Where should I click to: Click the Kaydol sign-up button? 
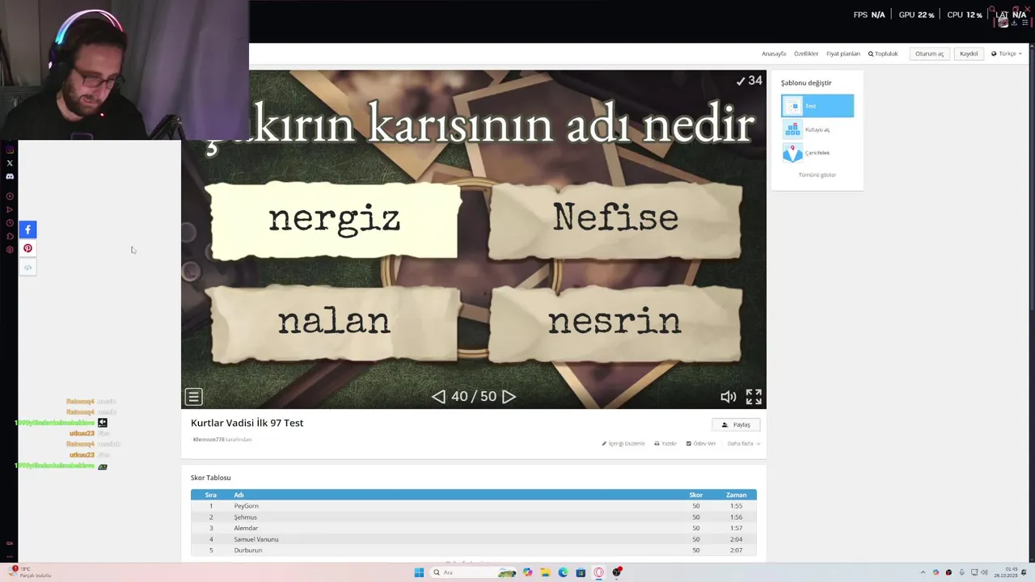[x=969, y=54]
